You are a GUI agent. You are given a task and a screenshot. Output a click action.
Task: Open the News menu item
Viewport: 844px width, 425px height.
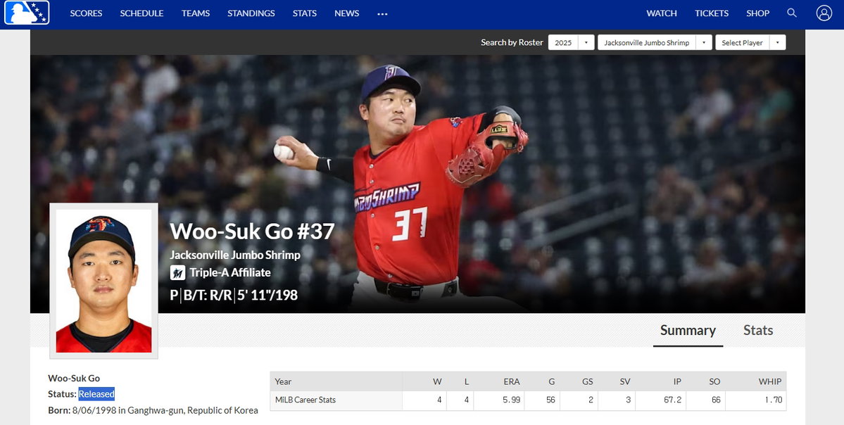(346, 13)
